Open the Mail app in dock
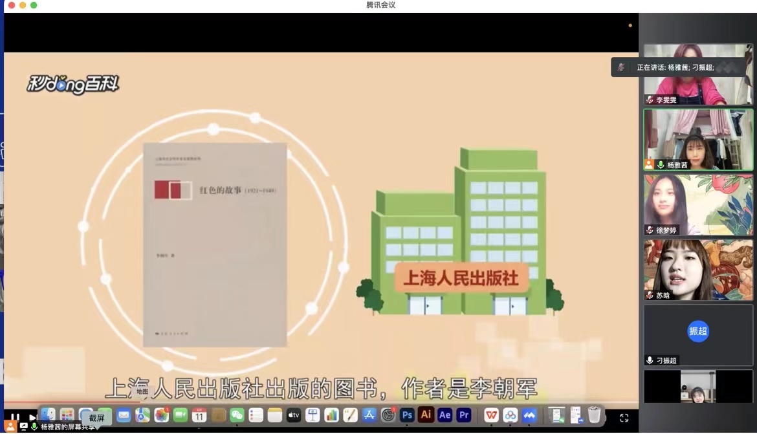This screenshot has width=757, height=434. pos(124,415)
